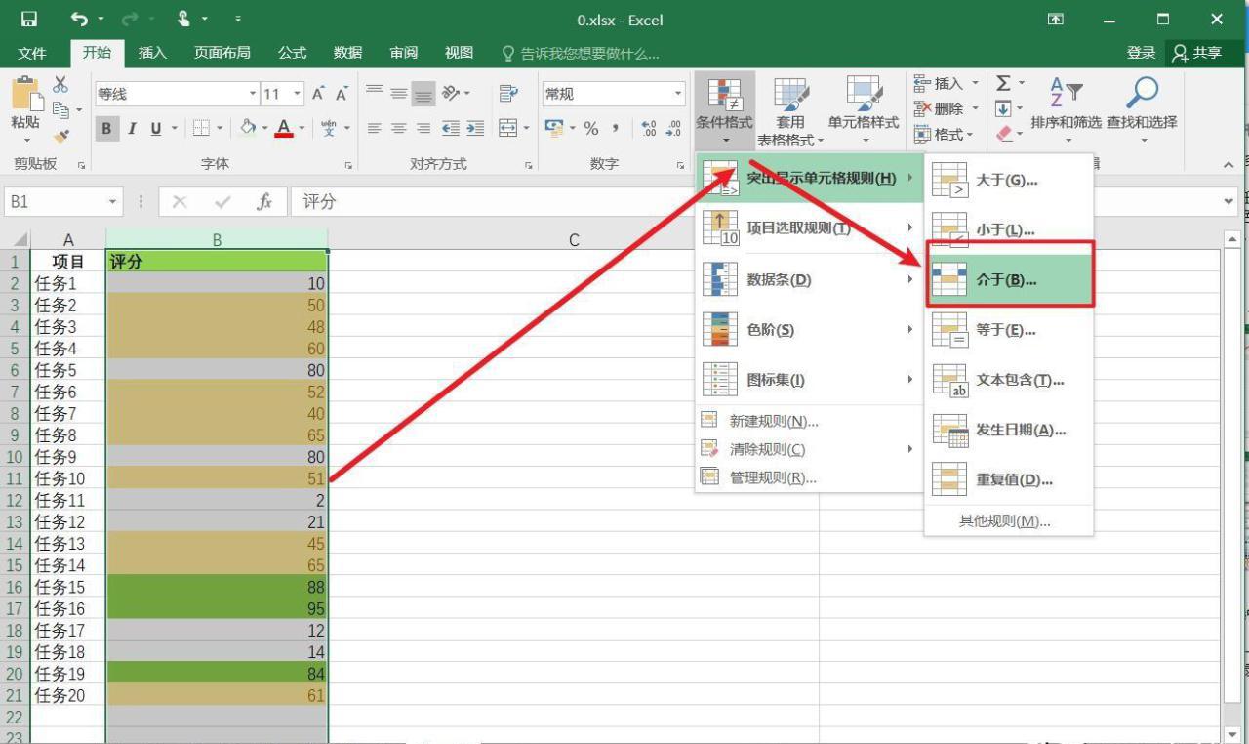Screen dimensions: 1249x744
Task: Select the 介于(B)... menu item
Action: [x=1009, y=280]
